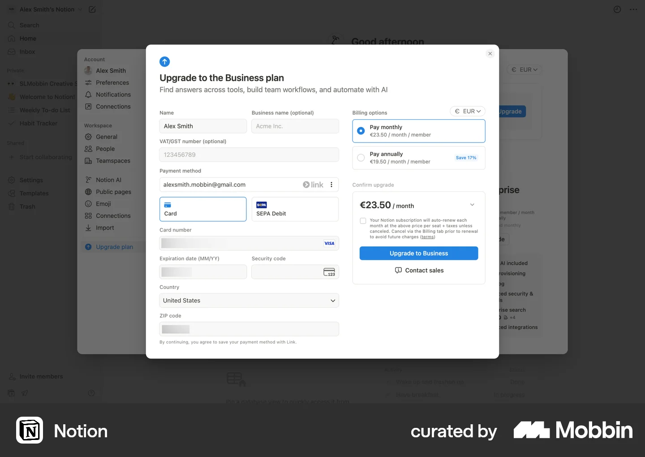
Task: Click the Notion AI icon in settings
Action: click(88, 180)
